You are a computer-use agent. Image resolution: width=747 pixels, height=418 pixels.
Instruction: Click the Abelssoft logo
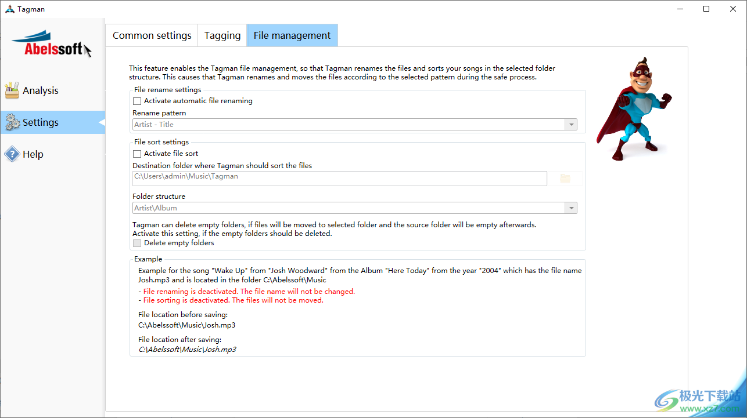[52, 43]
